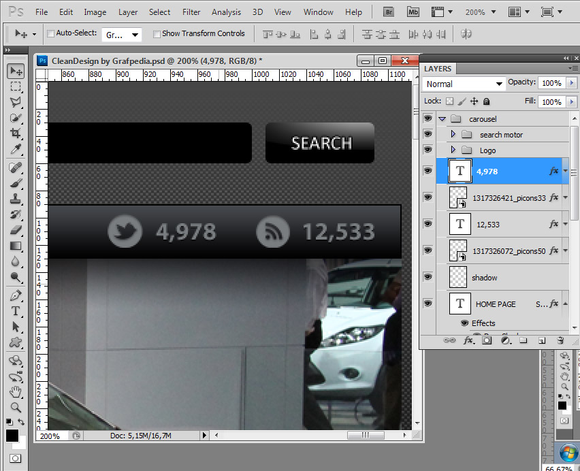The width and height of the screenshot is (580, 471).
Task: Select the Brush tool
Action: (x=16, y=183)
